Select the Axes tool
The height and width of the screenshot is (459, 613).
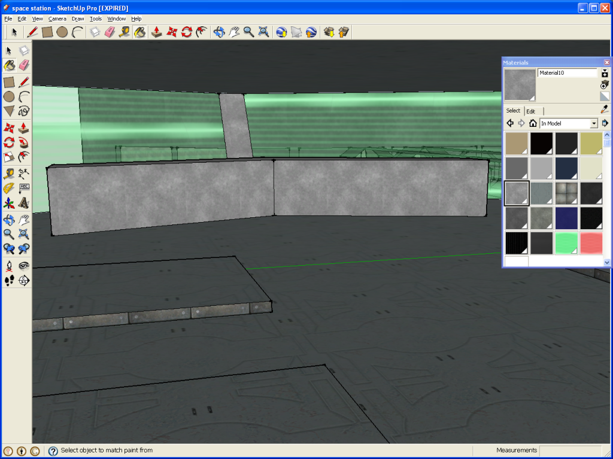coord(10,203)
